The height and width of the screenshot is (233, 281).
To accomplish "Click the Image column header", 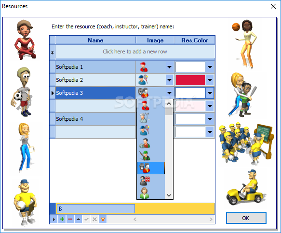I will 155,40.
